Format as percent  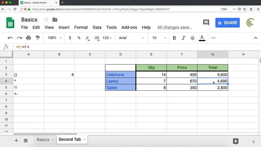pyautogui.click(x=79, y=38)
